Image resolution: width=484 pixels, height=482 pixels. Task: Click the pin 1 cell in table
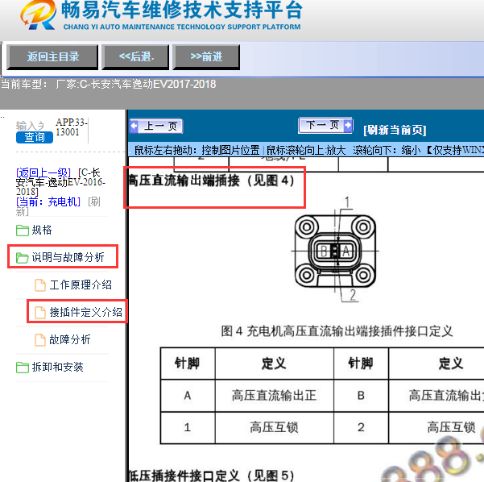point(188,428)
